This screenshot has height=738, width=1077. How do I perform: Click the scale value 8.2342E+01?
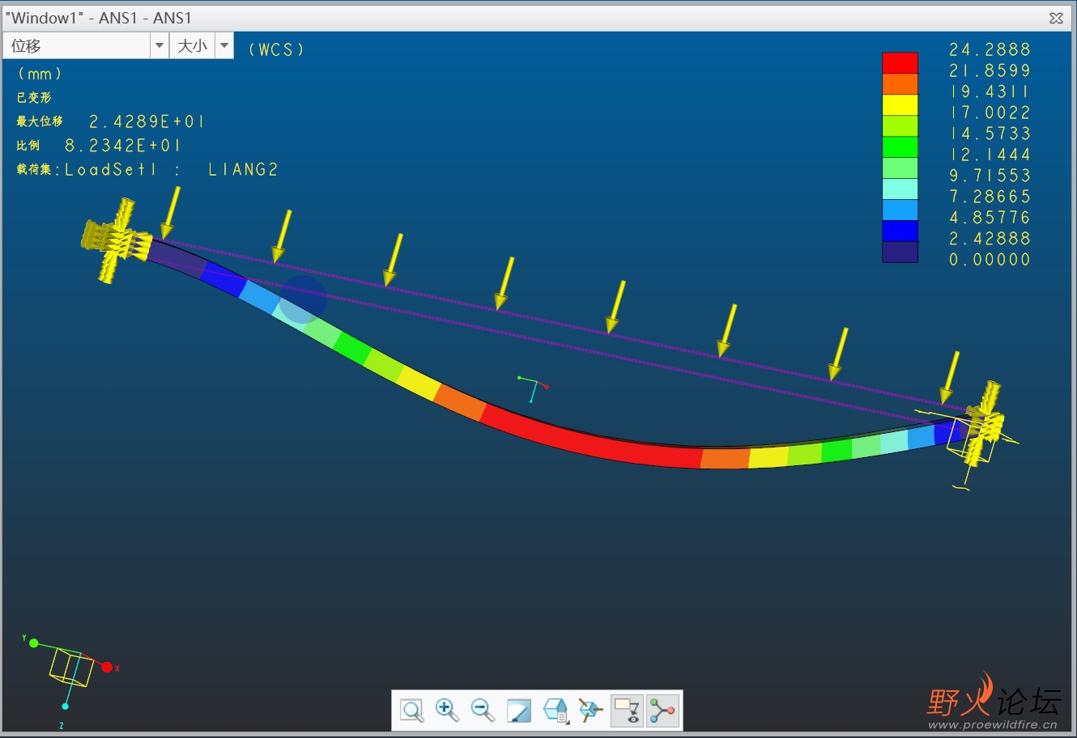pyautogui.click(x=123, y=146)
